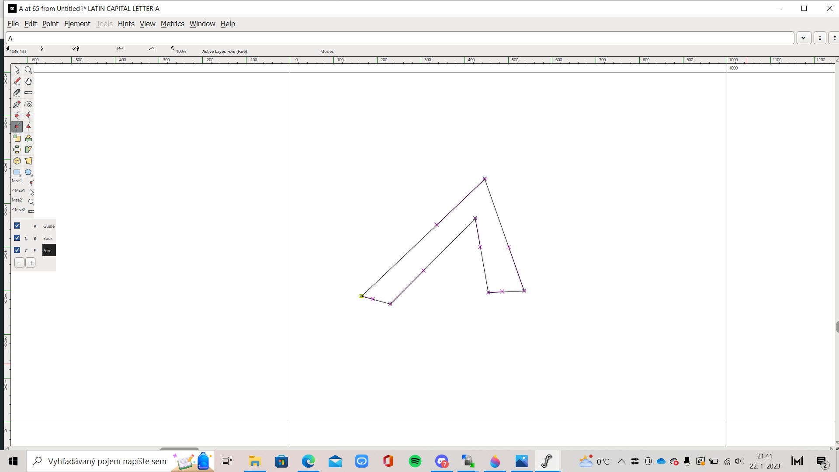Select the Magnify tool
Image resolution: width=839 pixels, height=472 pixels.
pyautogui.click(x=28, y=70)
